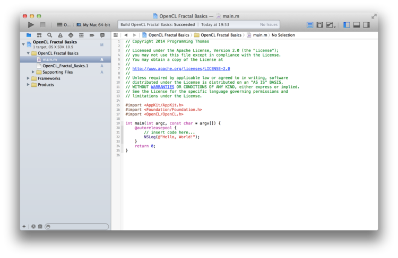Run the project with the Play button

click(x=31, y=25)
